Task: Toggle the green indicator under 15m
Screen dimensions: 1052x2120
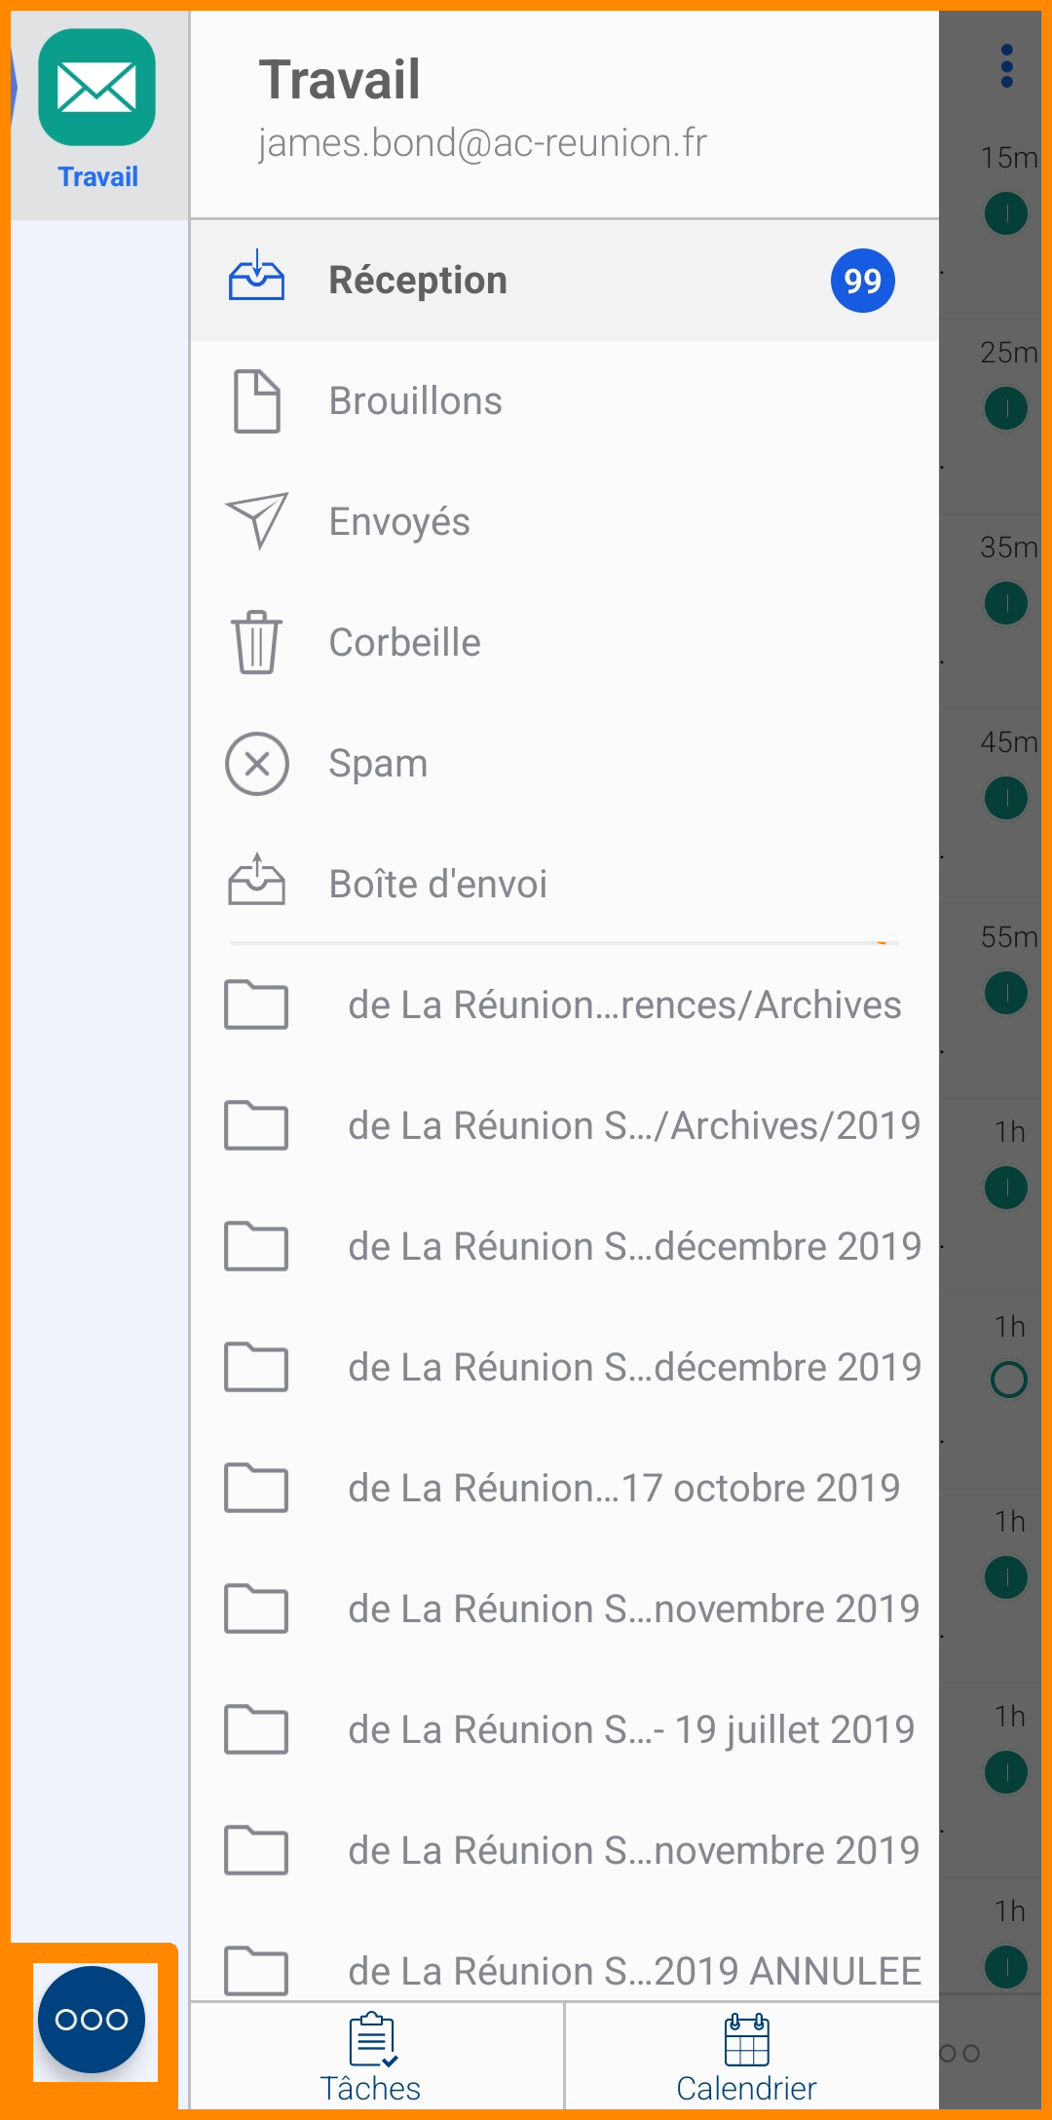Action: [1006, 213]
